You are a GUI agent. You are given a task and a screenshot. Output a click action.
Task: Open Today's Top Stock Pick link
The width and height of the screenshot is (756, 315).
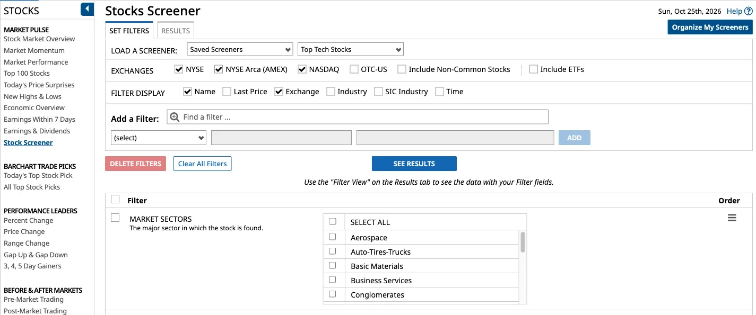(38, 175)
